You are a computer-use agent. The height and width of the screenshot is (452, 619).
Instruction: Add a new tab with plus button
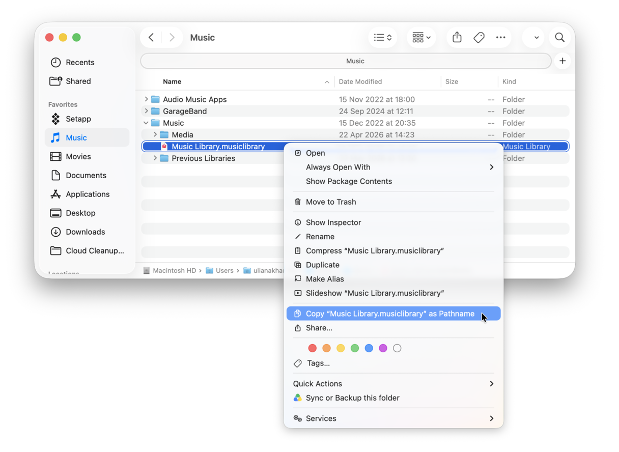[x=562, y=61]
